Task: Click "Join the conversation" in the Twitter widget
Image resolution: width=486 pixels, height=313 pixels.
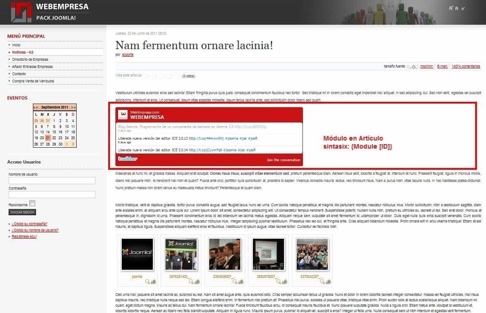Action: [x=283, y=160]
